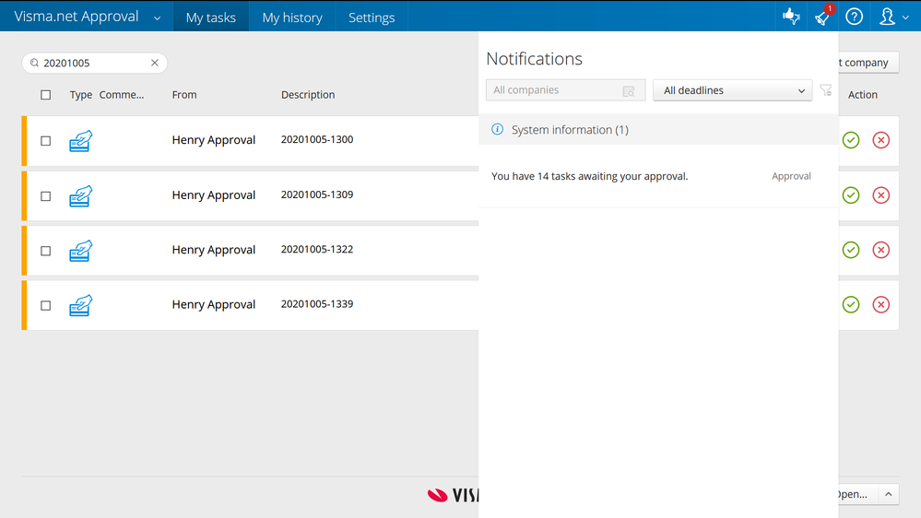
Task: Tick the select-all checkbox in table header
Action: click(x=46, y=95)
